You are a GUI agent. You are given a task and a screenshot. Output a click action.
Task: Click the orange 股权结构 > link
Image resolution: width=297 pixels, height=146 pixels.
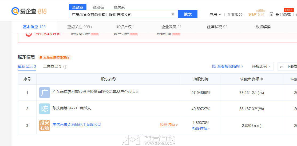pyautogui.click(x=169, y=125)
